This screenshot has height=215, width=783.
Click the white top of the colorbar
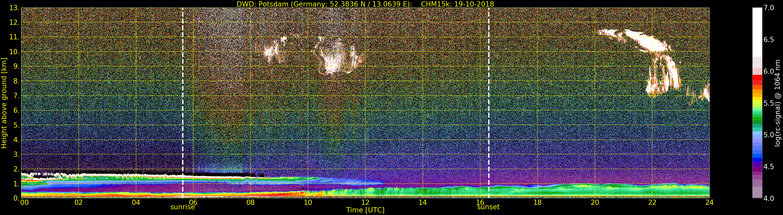pos(757,32)
